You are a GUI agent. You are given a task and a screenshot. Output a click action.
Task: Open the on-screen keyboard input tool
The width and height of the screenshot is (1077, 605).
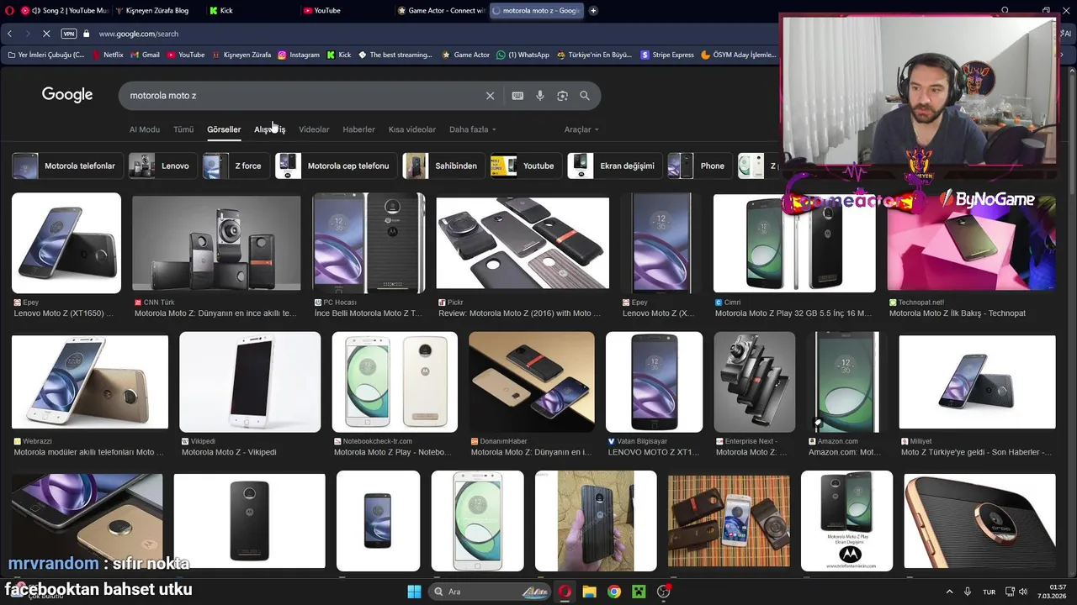pyautogui.click(x=517, y=96)
